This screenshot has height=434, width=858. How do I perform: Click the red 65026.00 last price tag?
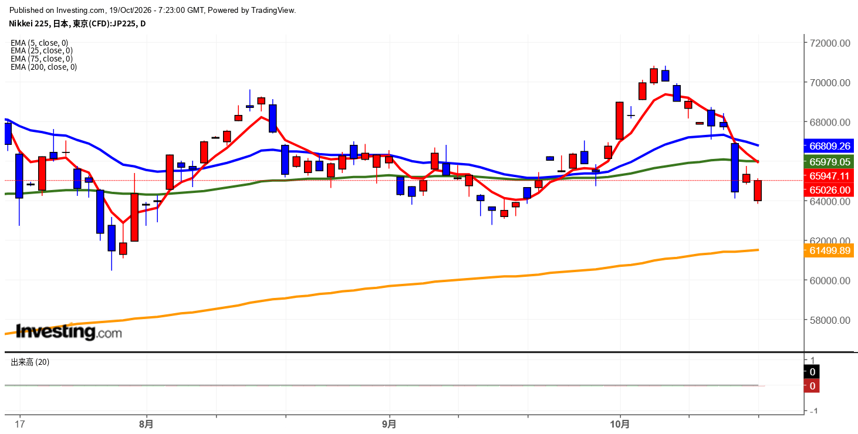830,189
